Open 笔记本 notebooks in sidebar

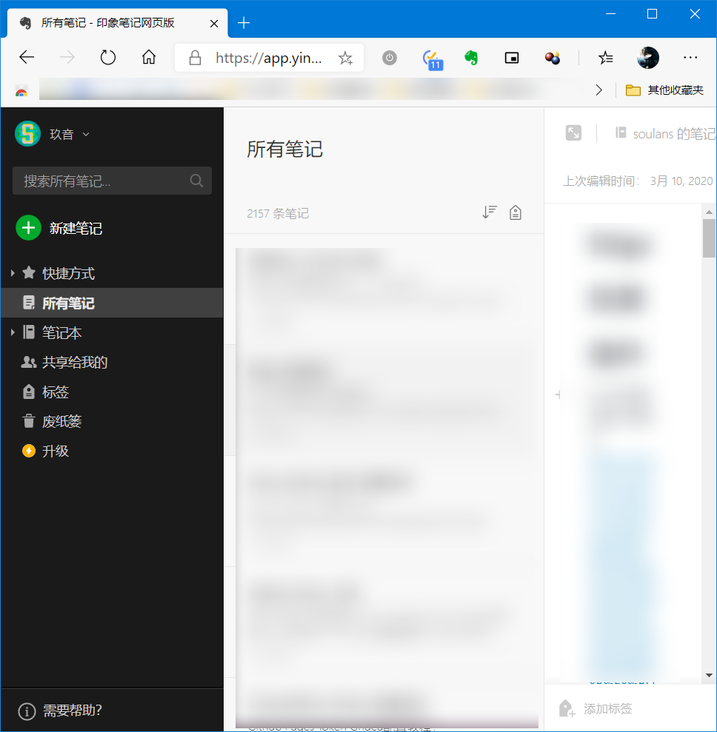tap(61, 332)
